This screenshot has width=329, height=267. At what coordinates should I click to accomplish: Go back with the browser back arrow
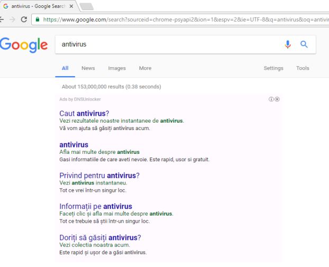coord(2,20)
